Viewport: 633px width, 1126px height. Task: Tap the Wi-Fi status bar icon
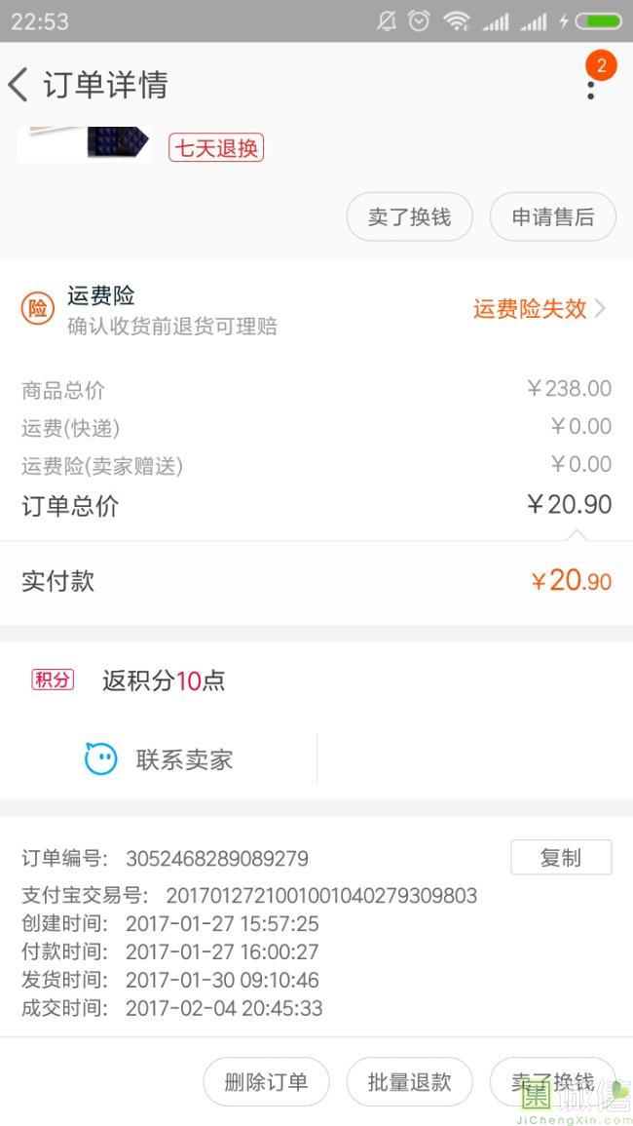coord(456,20)
